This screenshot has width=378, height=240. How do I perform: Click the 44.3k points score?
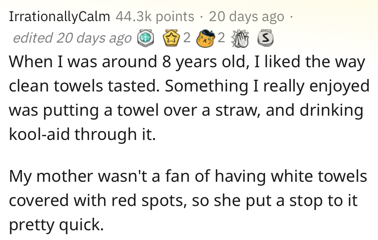pos(155,16)
